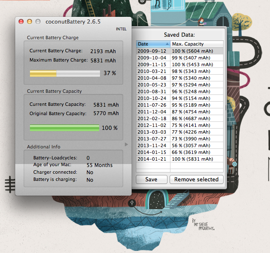Viewport: 270px width, 253px height.
Task: Click the Original Battery Capacity 5770 mAh value
Action: [x=106, y=113]
